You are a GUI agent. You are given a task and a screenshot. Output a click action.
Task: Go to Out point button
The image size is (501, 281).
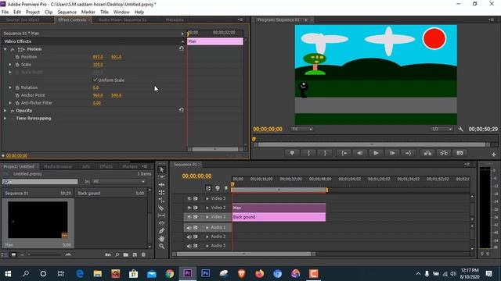pyautogui.click(x=408, y=153)
